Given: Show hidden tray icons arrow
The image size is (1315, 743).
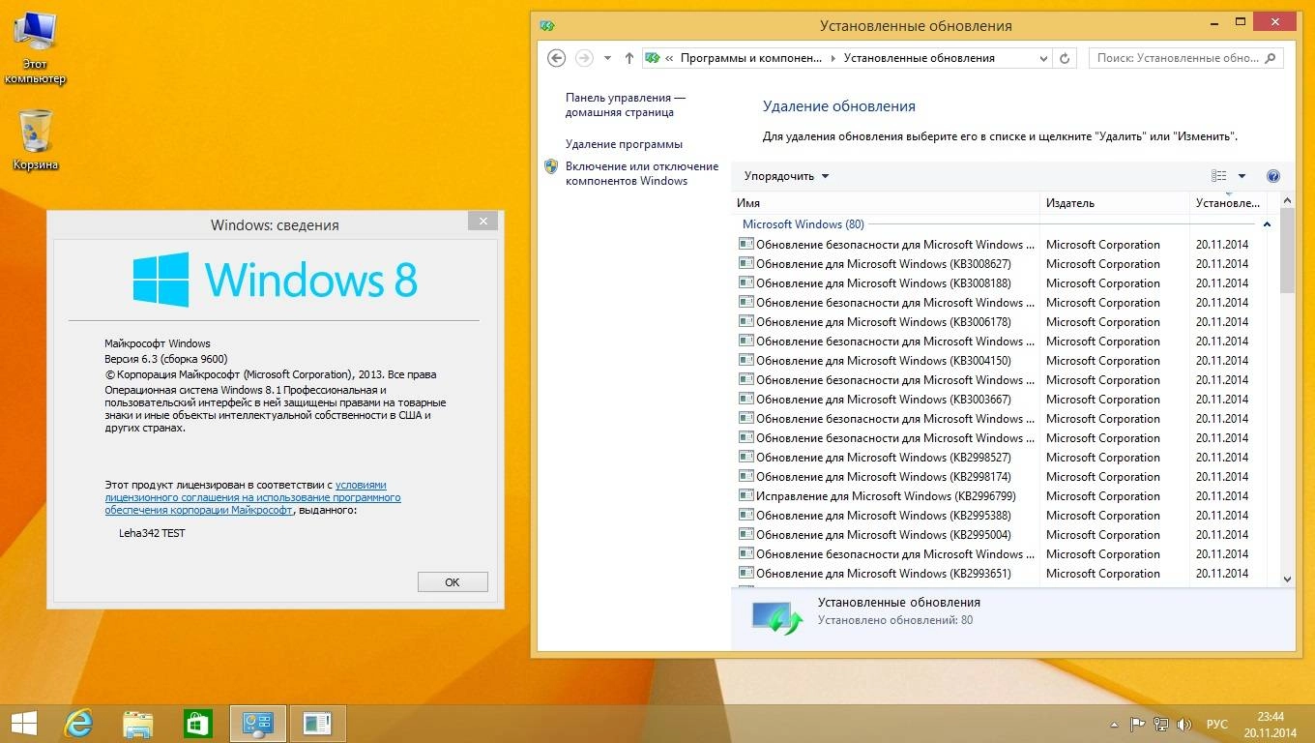Looking at the screenshot, I should 1112,724.
